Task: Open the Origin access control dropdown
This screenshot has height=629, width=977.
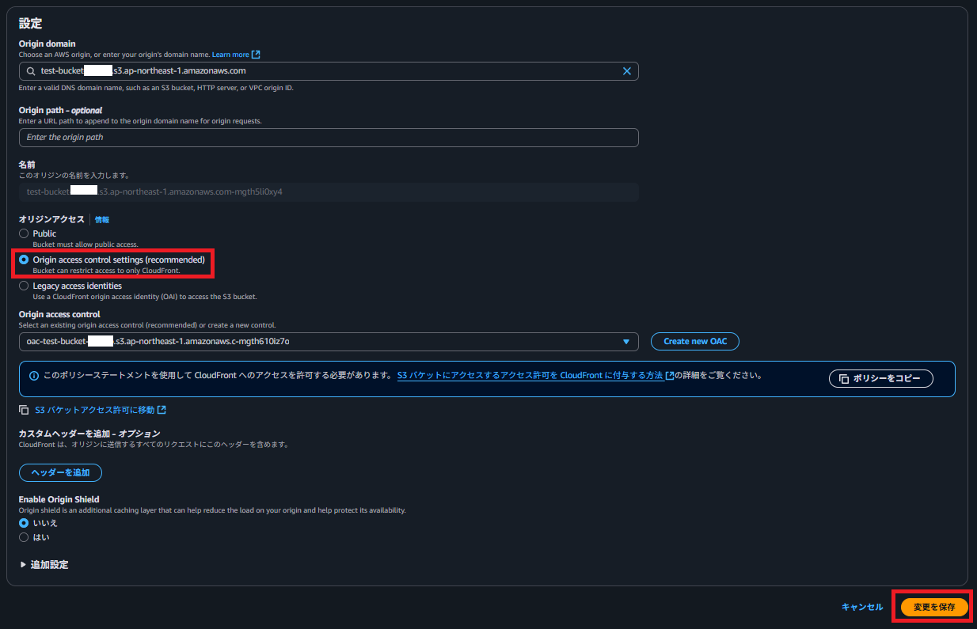Action: (x=329, y=342)
